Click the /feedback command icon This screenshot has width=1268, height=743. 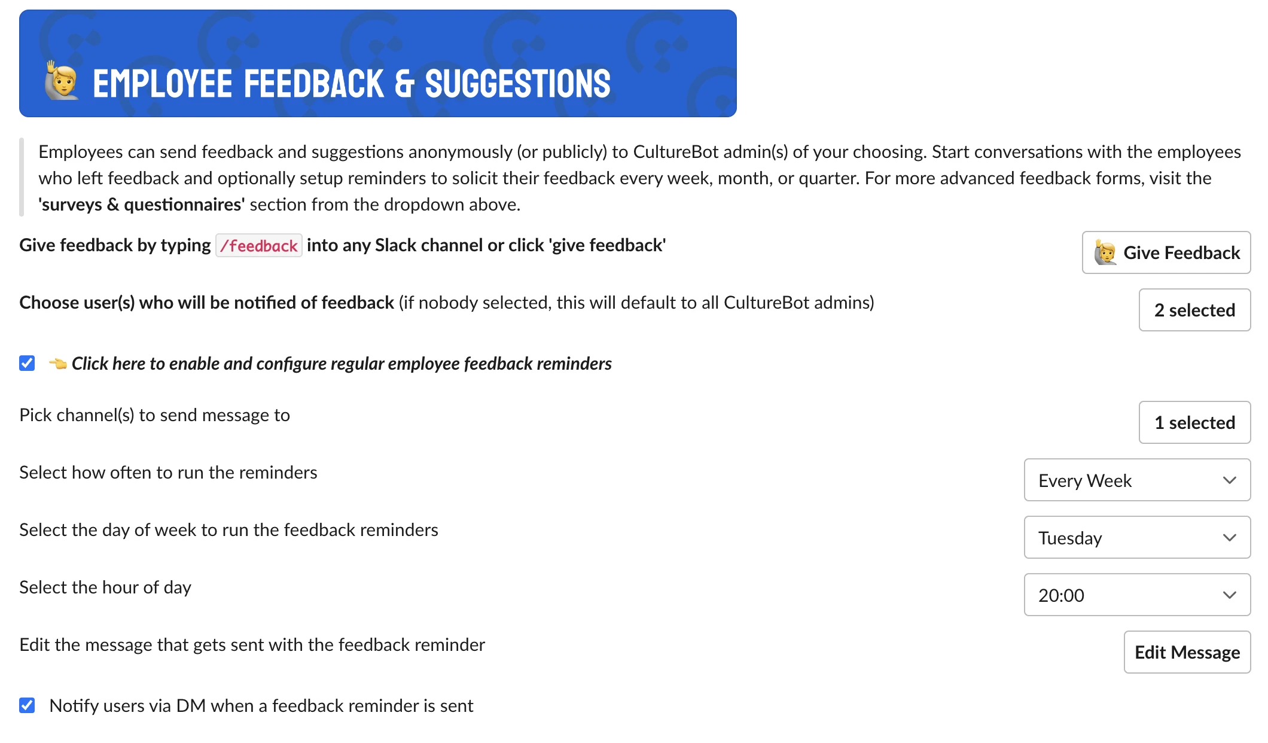258,246
